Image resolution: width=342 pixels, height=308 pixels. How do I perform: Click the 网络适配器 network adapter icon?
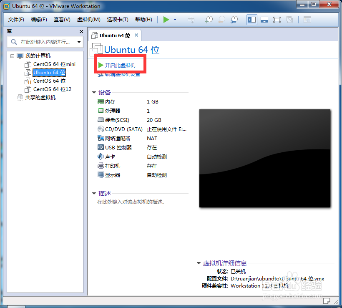pyautogui.click(x=101, y=138)
